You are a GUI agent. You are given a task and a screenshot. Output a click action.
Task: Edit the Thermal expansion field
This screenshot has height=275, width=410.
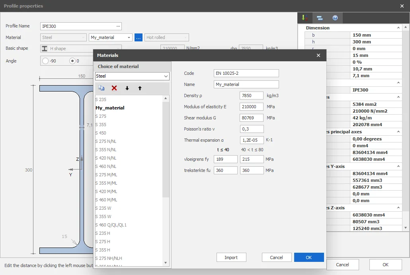coord(251,140)
